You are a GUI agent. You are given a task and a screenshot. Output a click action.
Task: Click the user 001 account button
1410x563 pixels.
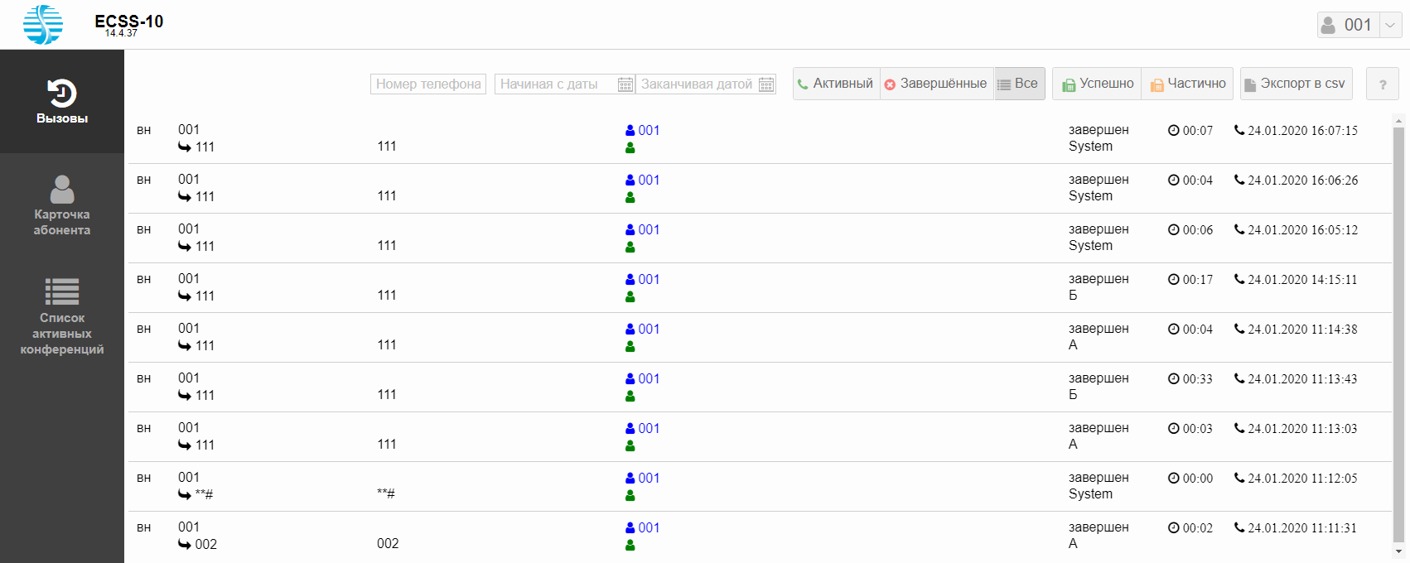point(1348,25)
